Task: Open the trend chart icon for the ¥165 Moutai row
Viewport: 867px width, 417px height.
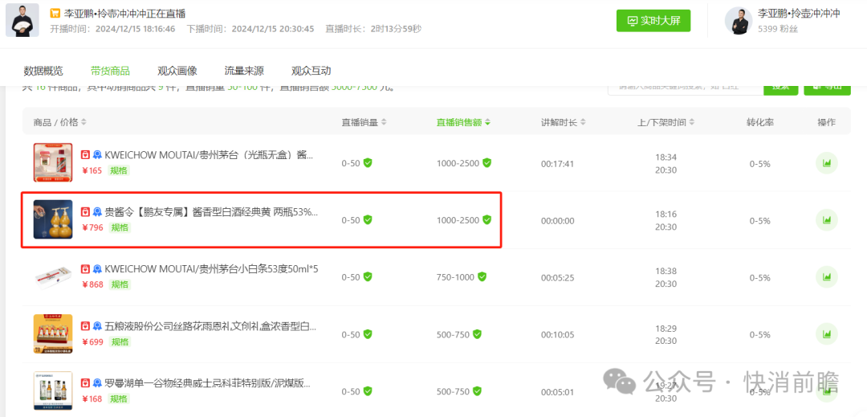Action: [x=827, y=163]
